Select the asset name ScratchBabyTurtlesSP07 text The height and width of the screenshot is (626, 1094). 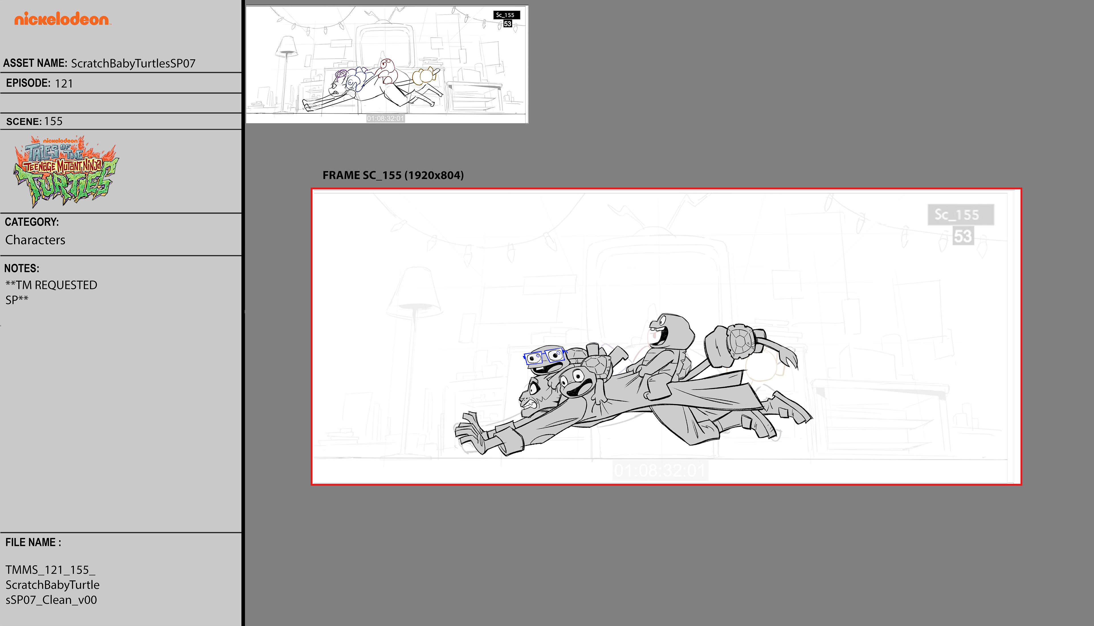click(133, 64)
